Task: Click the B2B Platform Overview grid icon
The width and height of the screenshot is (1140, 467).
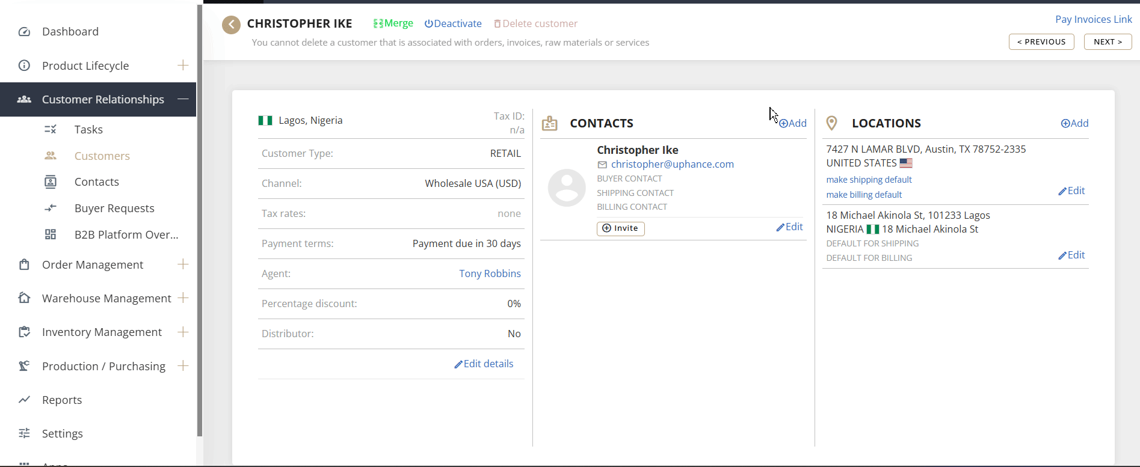Action: [x=51, y=234]
